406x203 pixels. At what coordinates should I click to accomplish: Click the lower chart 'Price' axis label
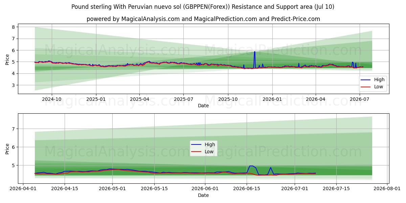click(x=7, y=148)
